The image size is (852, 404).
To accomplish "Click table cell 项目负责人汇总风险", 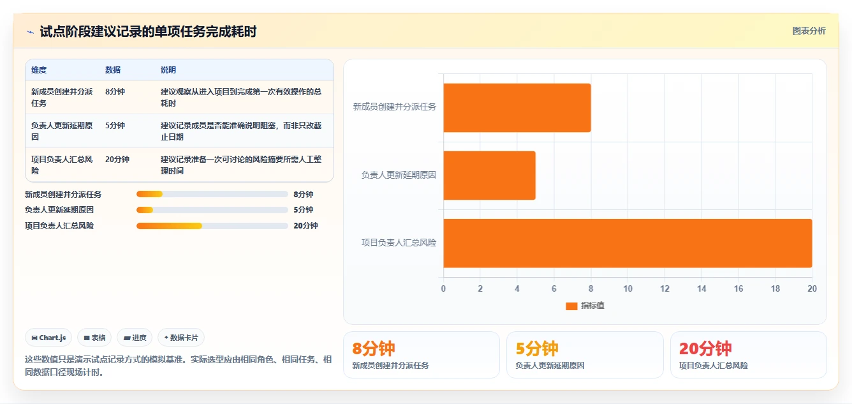I will point(62,165).
